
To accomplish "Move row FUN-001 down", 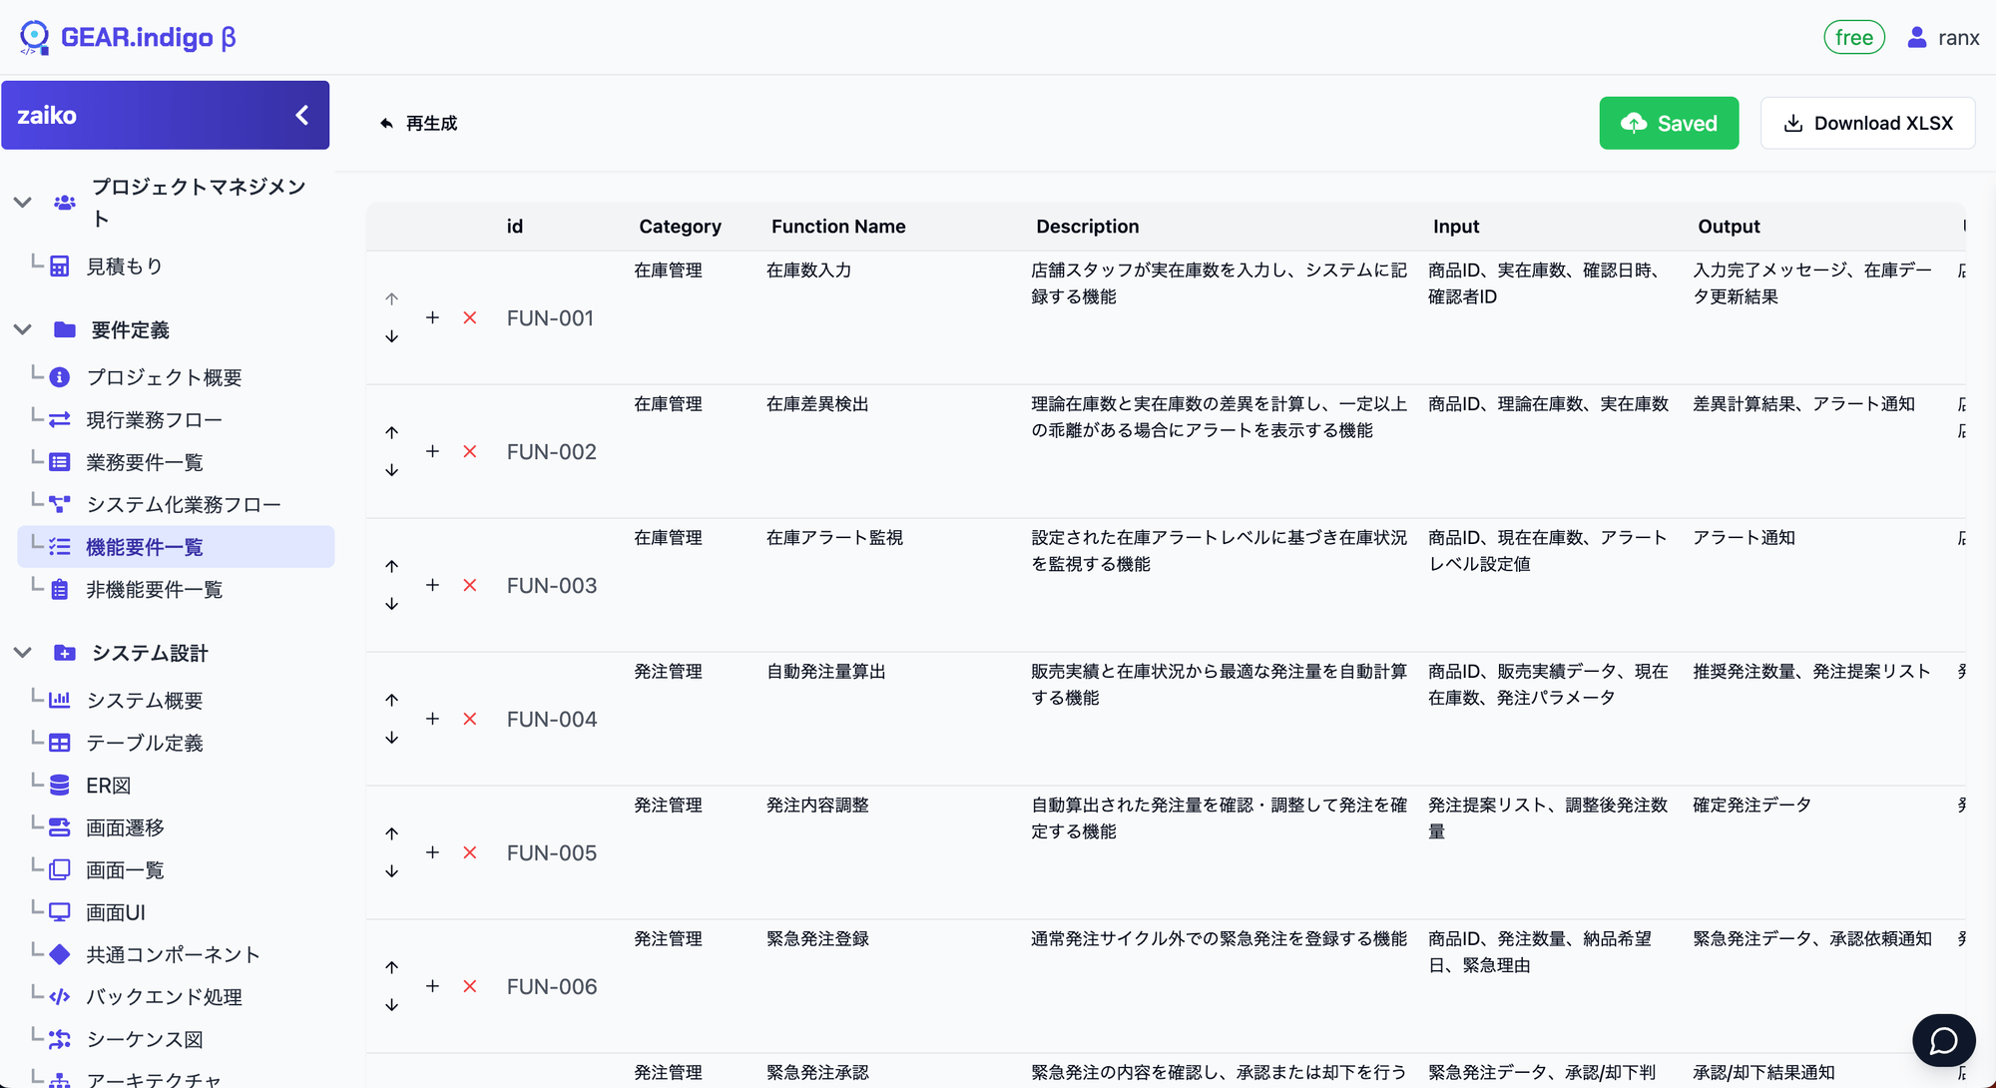I will (391, 336).
